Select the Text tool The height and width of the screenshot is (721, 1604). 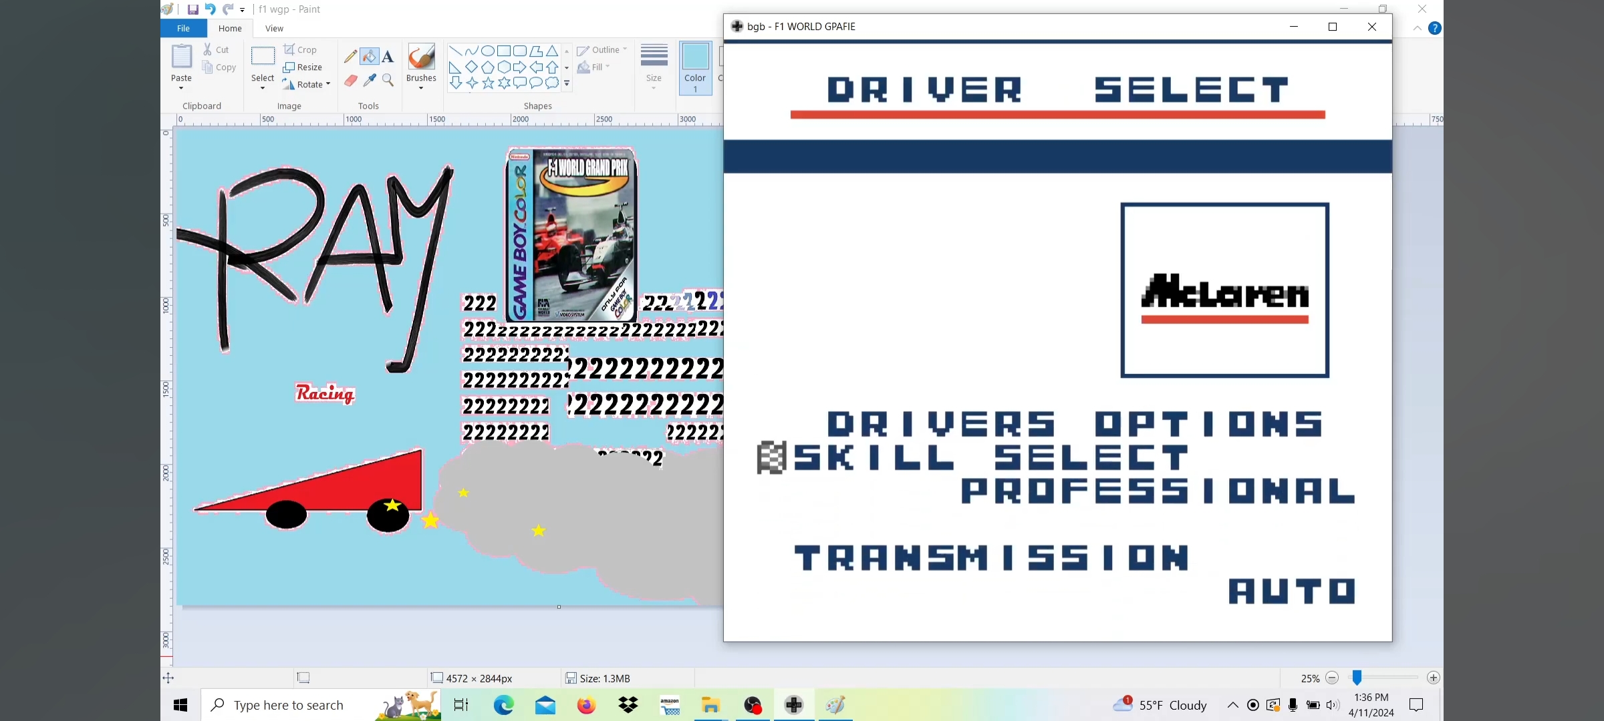388,57
